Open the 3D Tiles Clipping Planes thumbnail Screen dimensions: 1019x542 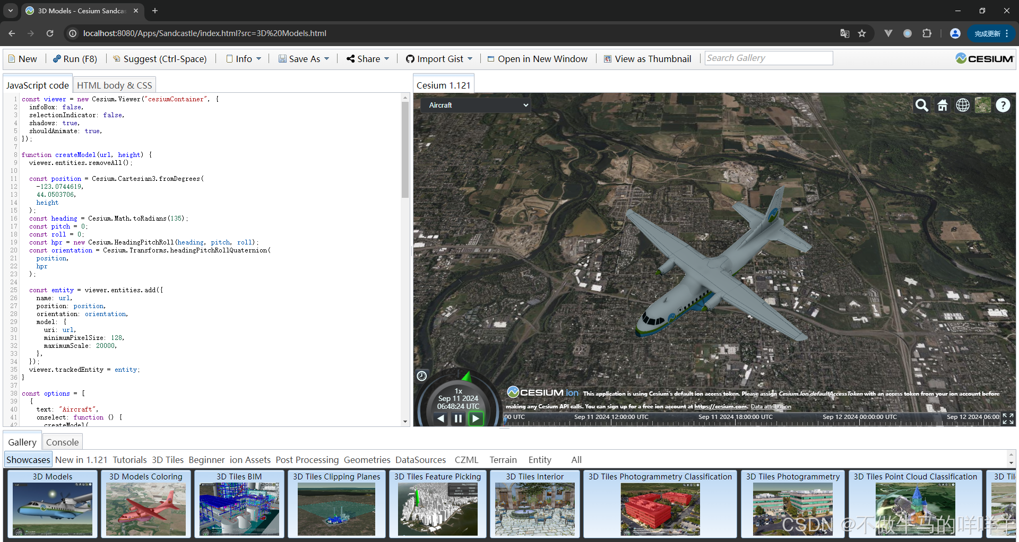pos(336,504)
